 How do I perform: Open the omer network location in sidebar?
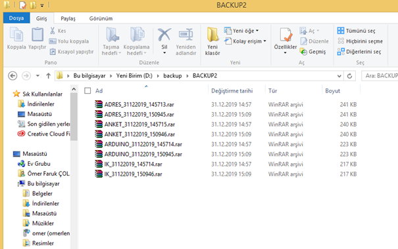click(47, 233)
